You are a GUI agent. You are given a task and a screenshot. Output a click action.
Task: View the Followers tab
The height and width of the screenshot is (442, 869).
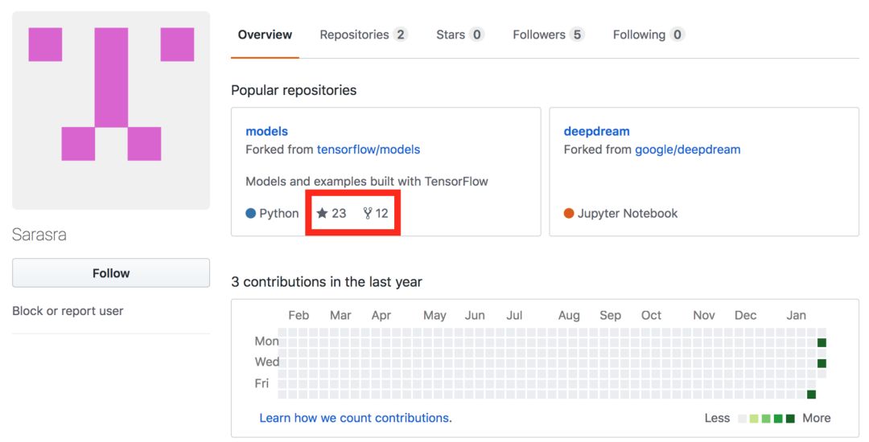coord(548,35)
